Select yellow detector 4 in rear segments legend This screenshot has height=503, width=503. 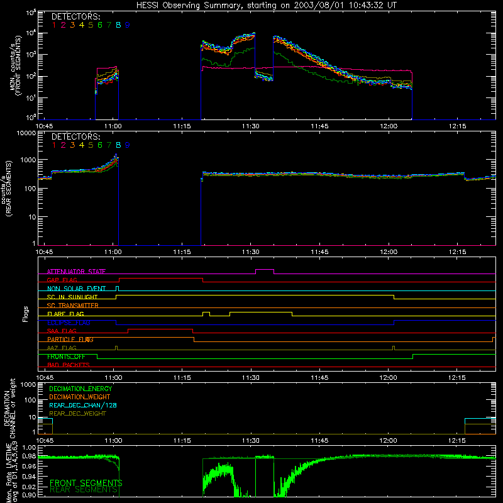click(82, 145)
